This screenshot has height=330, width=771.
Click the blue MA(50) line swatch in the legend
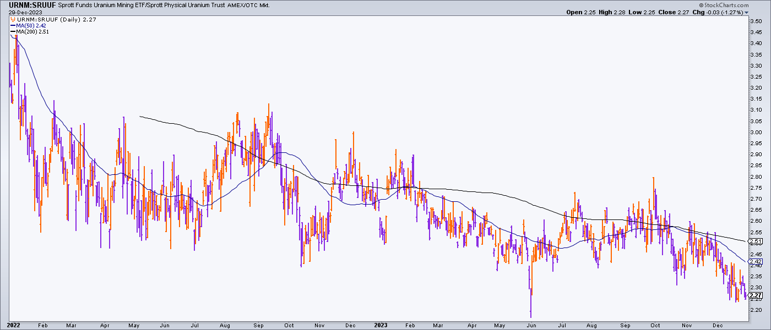point(12,25)
